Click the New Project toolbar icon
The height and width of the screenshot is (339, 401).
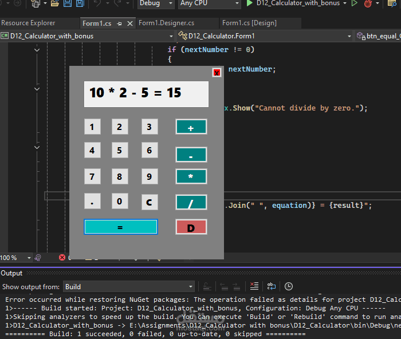point(36,3)
